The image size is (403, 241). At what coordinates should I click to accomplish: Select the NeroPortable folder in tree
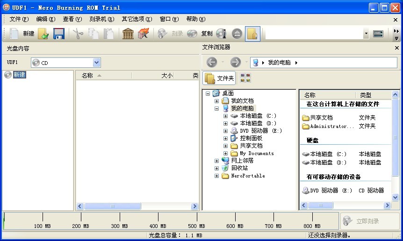(x=248, y=176)
